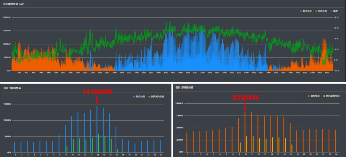
Task: Click yellow fresh-air heating bar at hour 10
Action: coord(246,144)
